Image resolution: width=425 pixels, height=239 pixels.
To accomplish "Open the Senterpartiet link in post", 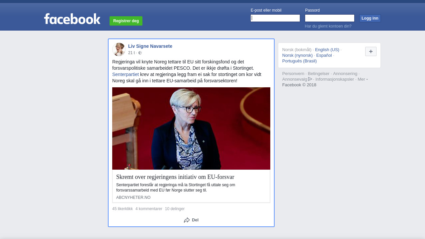I will [x=126, y=74].
